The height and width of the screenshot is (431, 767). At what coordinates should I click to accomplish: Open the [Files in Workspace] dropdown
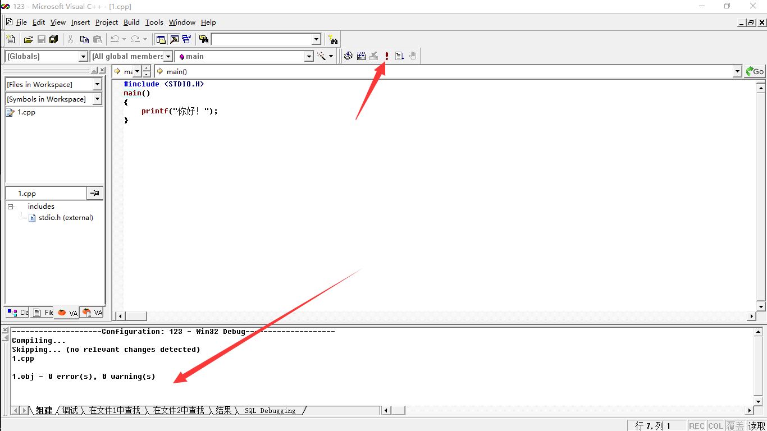coord(97,84)
